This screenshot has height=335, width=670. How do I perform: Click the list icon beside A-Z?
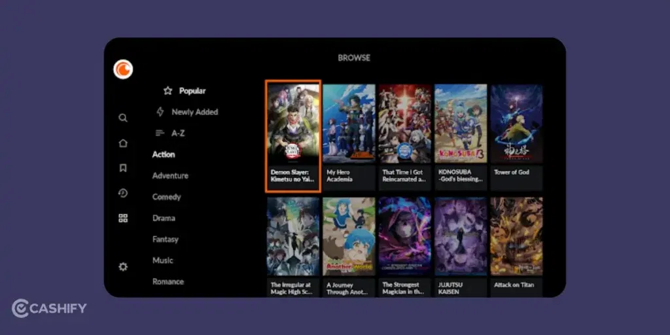[x=160, y=133]
